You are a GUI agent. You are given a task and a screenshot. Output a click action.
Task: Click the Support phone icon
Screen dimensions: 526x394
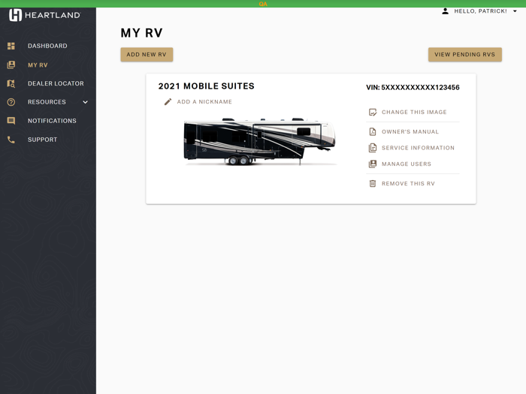click(x=11, y=140)
